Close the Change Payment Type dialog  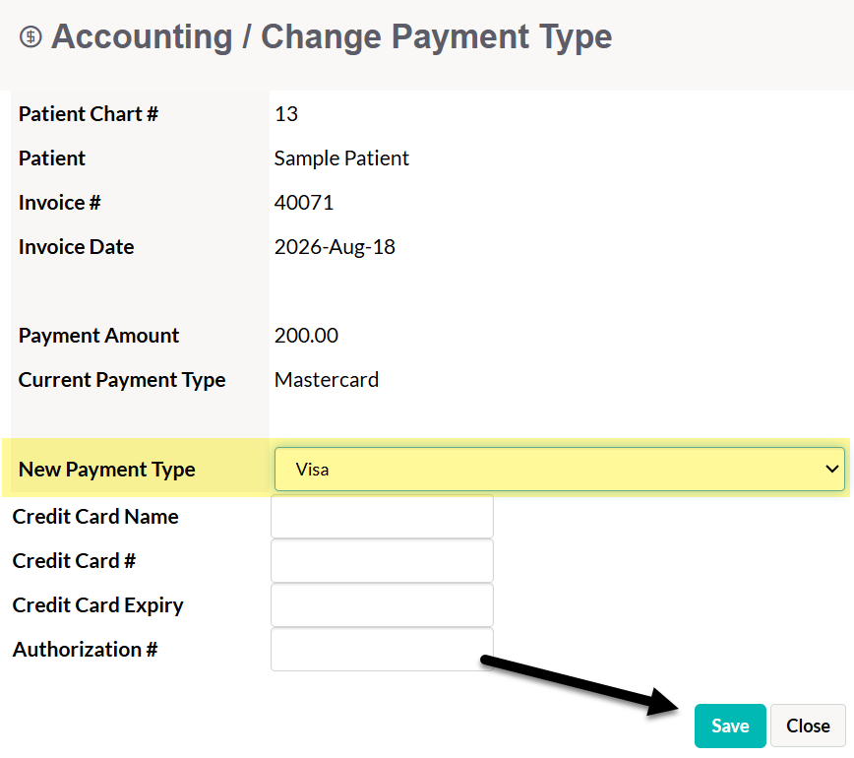[808, 726]
